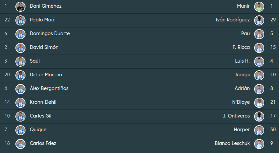
Task: Click Munir's goalkeeper avatar
Action: coord(259,6)
